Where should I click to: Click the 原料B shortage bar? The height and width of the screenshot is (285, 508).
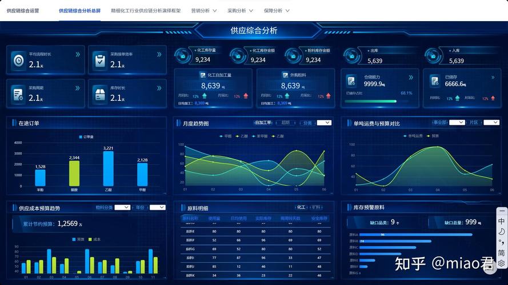click(x=395, y=241)
